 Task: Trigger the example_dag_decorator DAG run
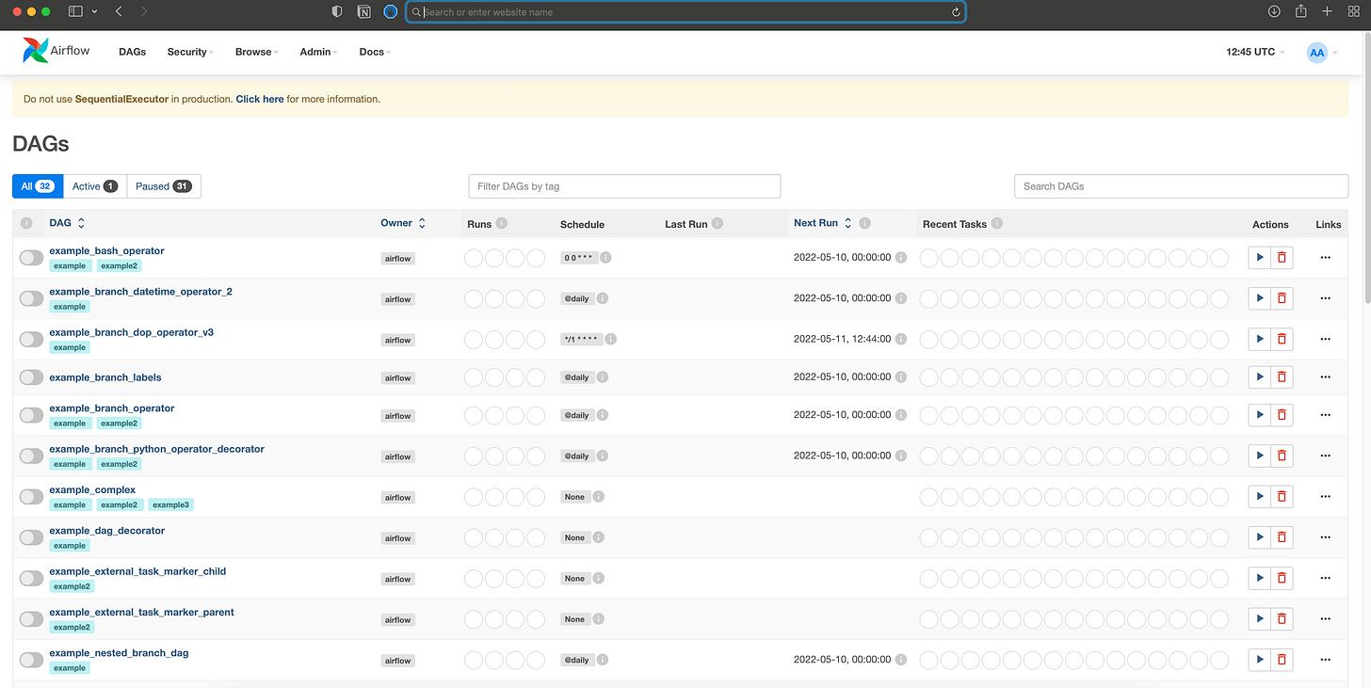1259,536
